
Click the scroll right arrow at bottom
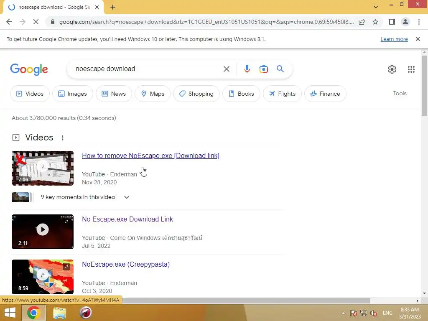417,301
